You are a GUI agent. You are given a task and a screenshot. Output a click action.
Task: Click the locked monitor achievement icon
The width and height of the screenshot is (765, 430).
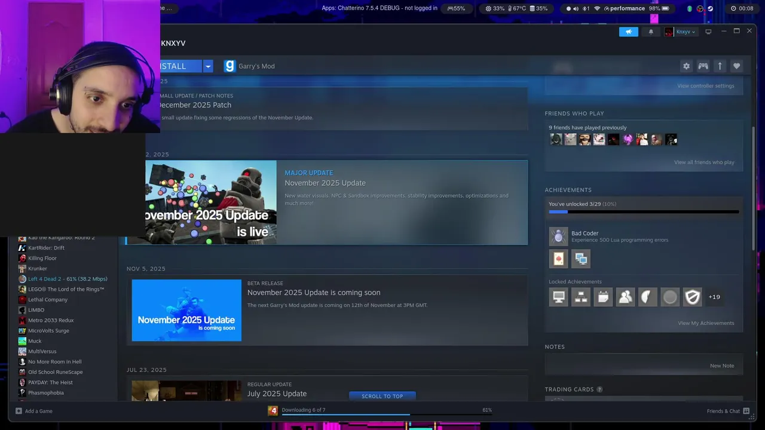558,297
